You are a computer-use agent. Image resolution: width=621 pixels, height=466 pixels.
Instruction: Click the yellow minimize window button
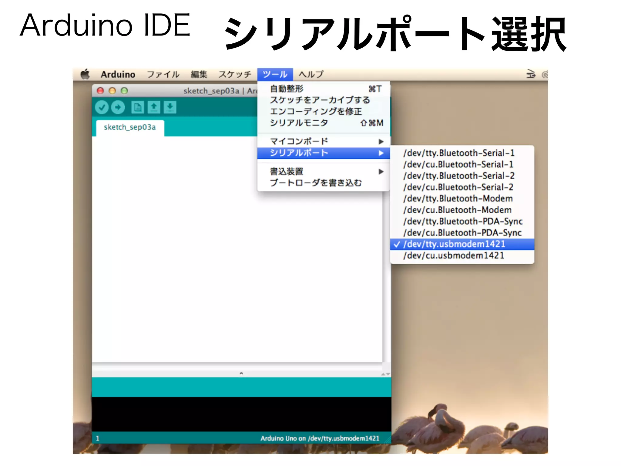pos(112,90)
